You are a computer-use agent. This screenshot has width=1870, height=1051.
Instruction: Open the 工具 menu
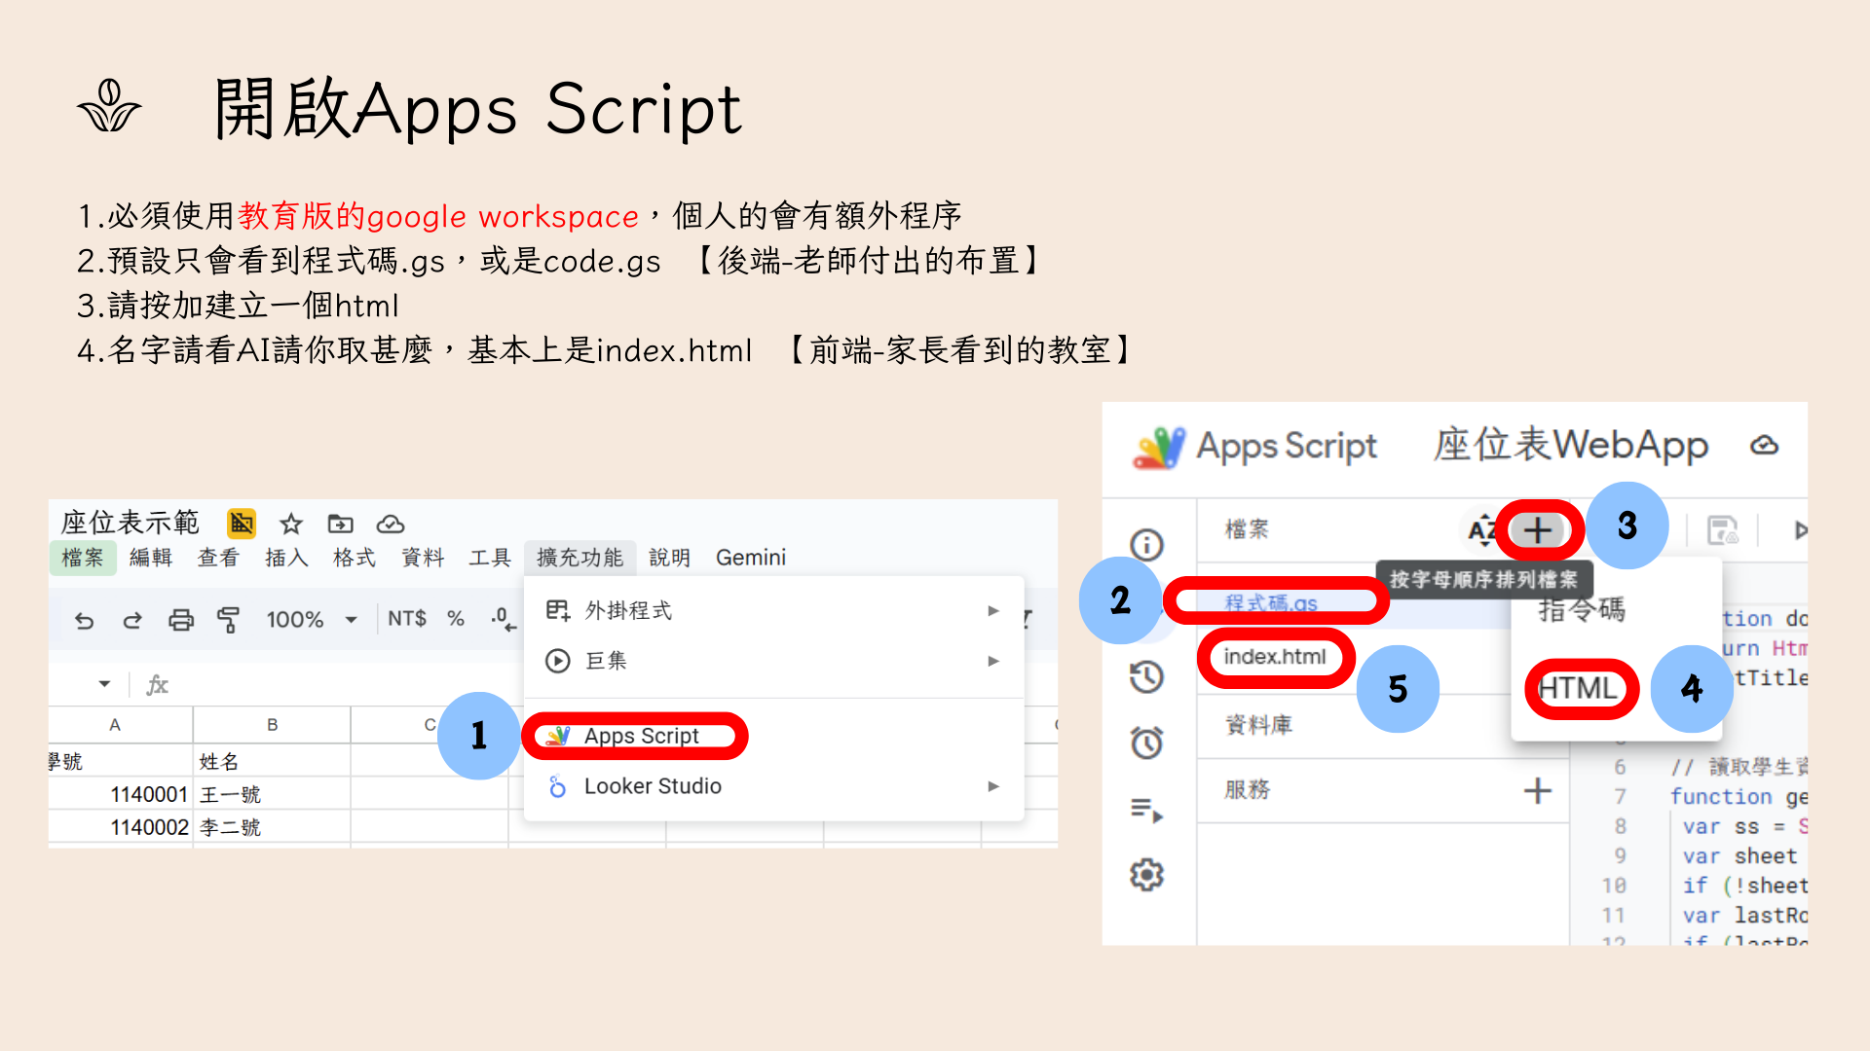coord(490,558)
